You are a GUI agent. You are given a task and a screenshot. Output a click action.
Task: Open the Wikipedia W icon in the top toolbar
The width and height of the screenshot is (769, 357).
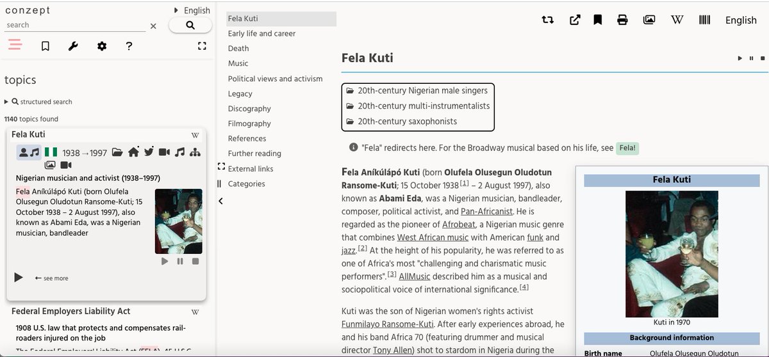point(677,20)
